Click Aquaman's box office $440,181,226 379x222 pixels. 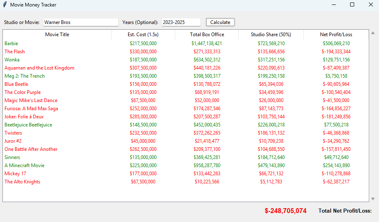pyautogui.click(x=207, y=68)
